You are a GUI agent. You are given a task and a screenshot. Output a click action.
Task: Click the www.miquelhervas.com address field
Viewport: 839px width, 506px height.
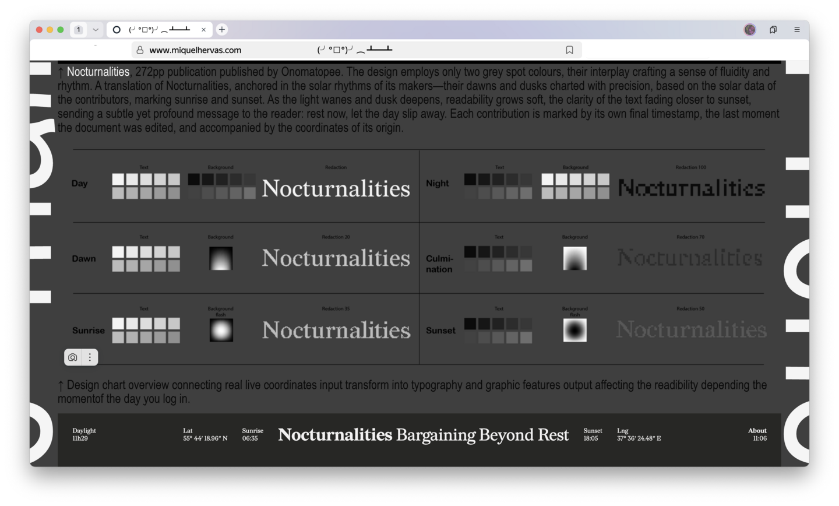click(195, 50)
